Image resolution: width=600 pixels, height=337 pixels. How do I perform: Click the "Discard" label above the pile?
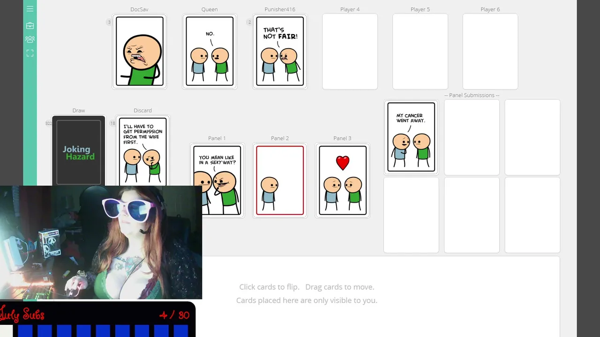click(142, 110)
